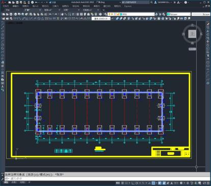Viewport: 211px width, 186px height.
Task: Click the Open file icon in Standard toolbar
Action: (x=7, y=14)
